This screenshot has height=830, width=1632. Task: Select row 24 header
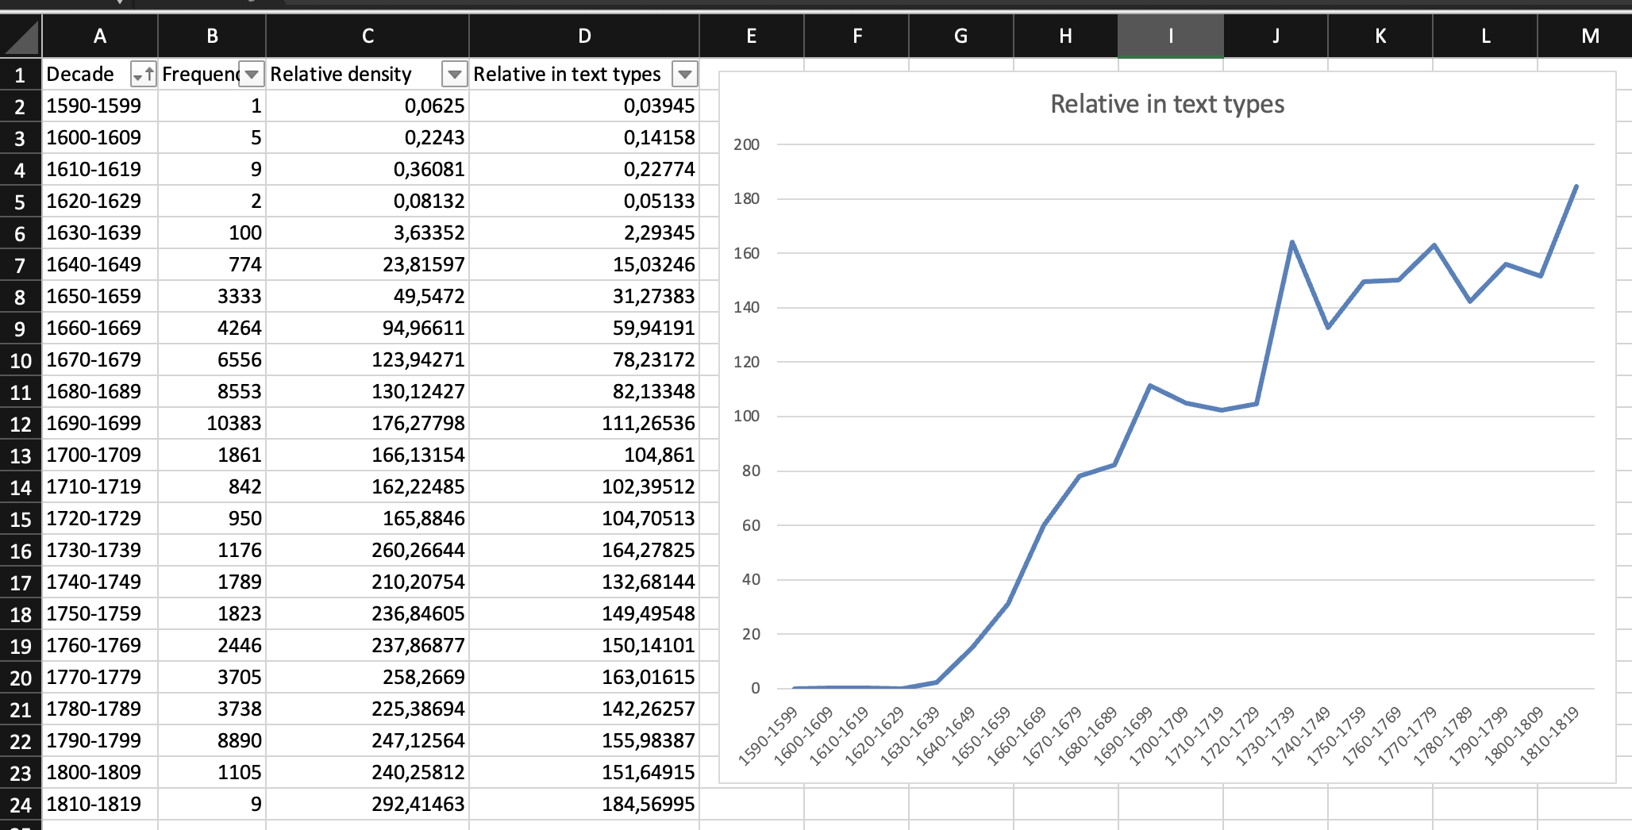pyautogui.click(x=20, y=805)
